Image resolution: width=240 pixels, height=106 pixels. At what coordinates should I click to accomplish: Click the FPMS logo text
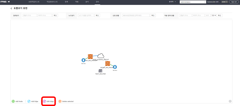tap(4, 2)
